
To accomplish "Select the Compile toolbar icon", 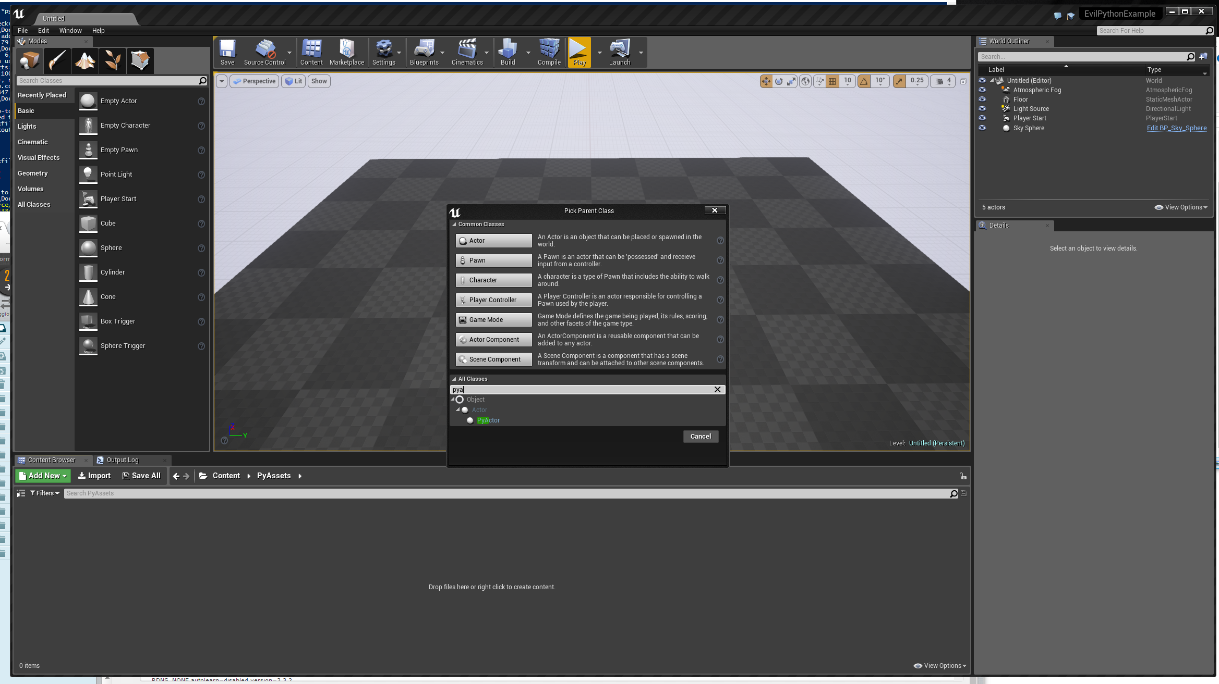I will pos(548,51).
